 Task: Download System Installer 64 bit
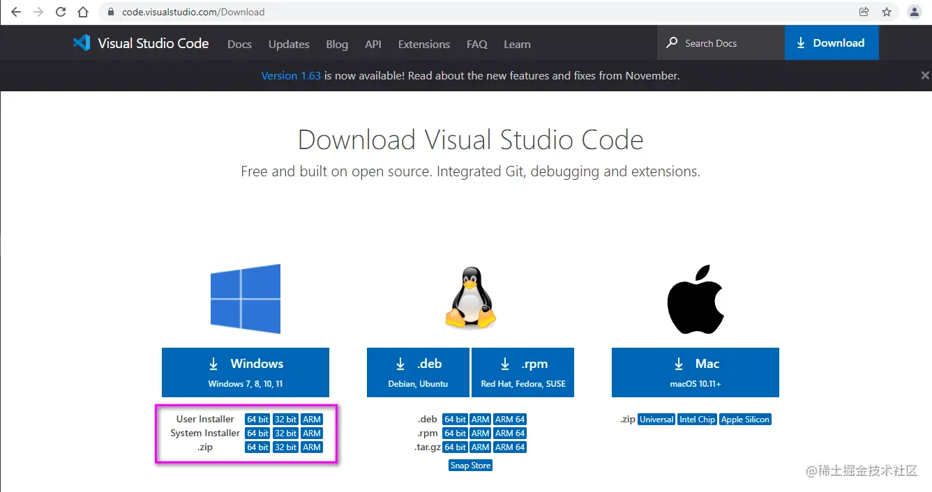point(257,433)
